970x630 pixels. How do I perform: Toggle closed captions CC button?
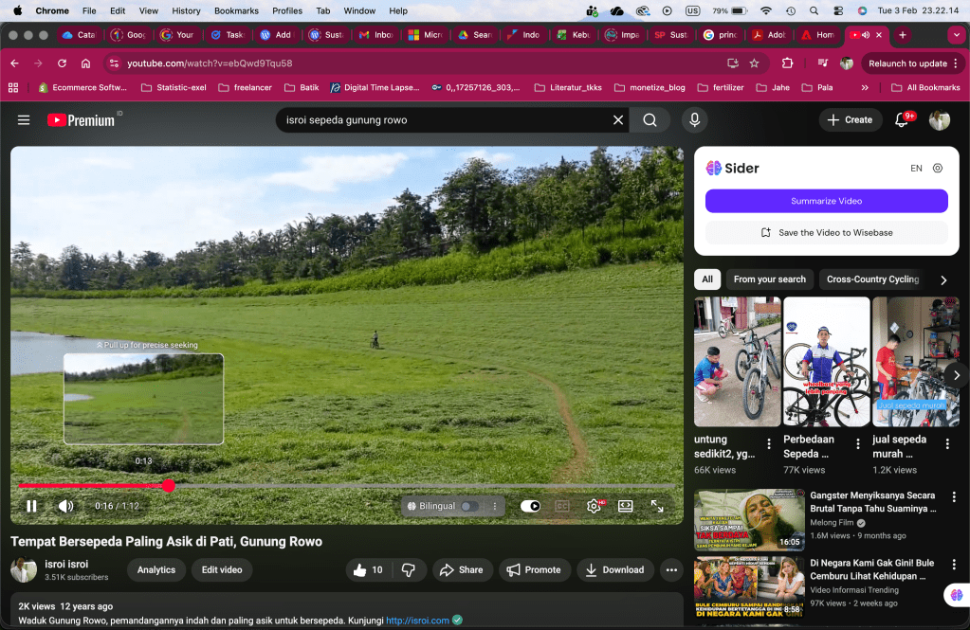coord(562,506)
